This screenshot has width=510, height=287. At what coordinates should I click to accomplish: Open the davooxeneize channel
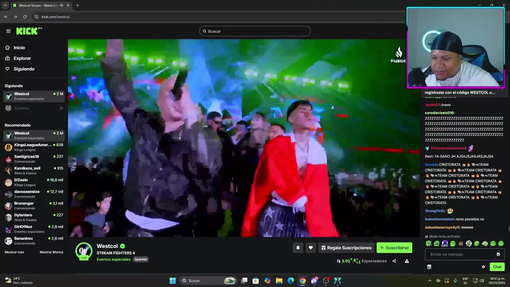pyautogui.click(x=34, y=194)
